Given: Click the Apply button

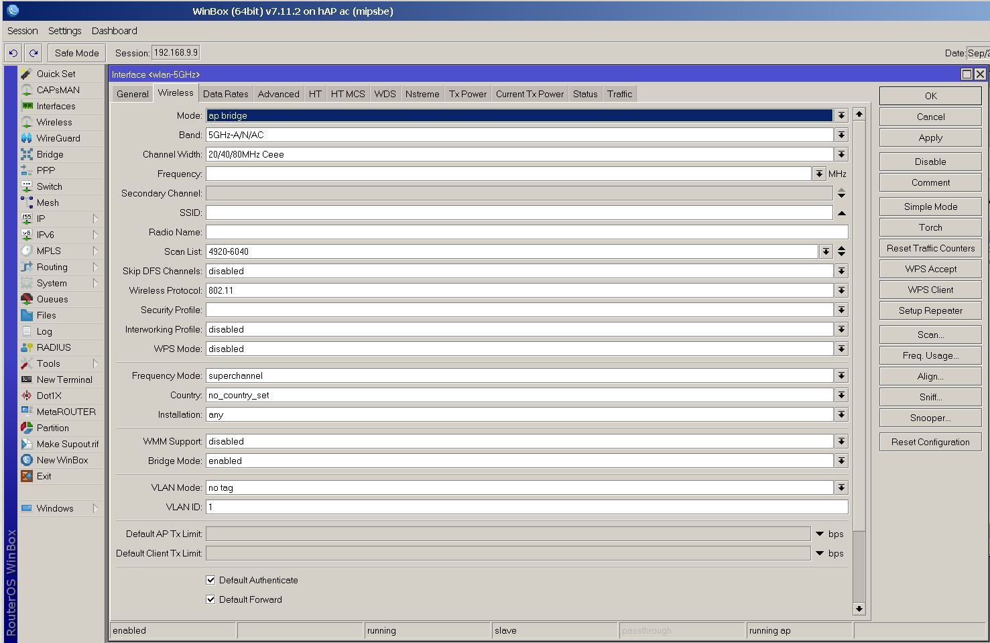Looking at the screenshot, I should tap(930, 137).
